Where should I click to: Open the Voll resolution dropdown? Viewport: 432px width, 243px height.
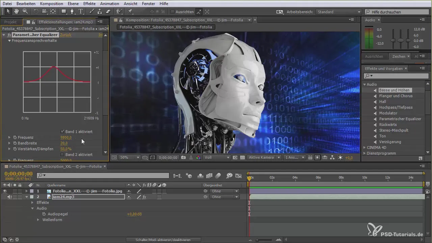[217, 158]
